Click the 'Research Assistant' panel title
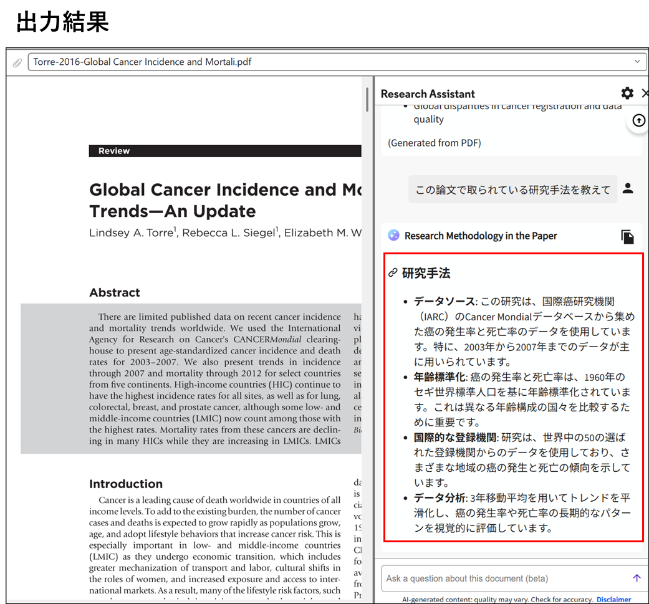The height and width of the screenshot is (604, 649). pos(428,94)
